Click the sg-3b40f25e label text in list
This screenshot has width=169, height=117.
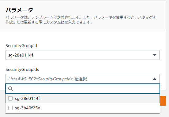tap(28, 108)
